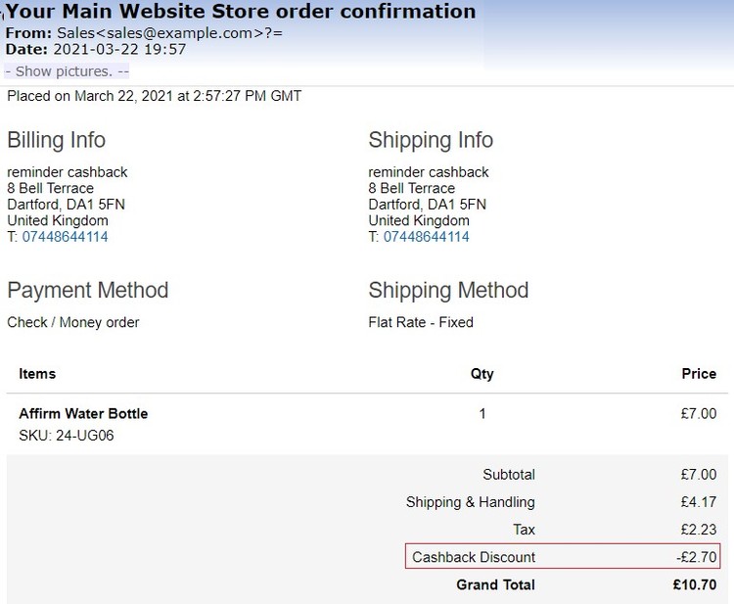Click the Price column header
734x604 pixels.
point(699,374)
